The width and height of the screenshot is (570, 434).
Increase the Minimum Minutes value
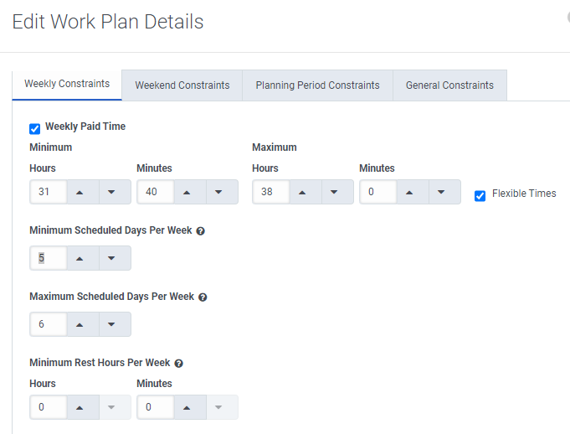tap(187, 192)
